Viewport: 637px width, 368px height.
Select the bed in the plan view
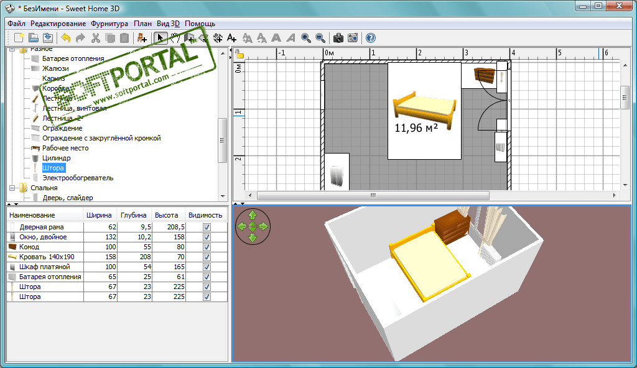pyautogui.click(x=424, y=111)
